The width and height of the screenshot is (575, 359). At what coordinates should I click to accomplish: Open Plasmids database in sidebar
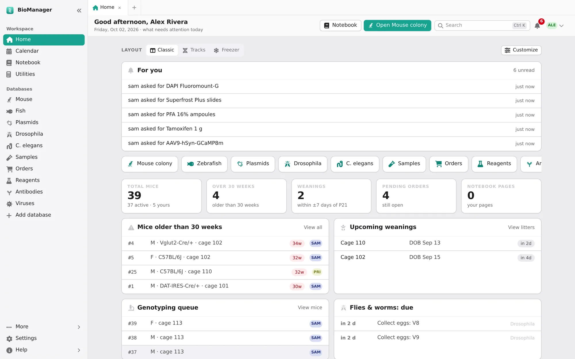[x=44, y=122]
